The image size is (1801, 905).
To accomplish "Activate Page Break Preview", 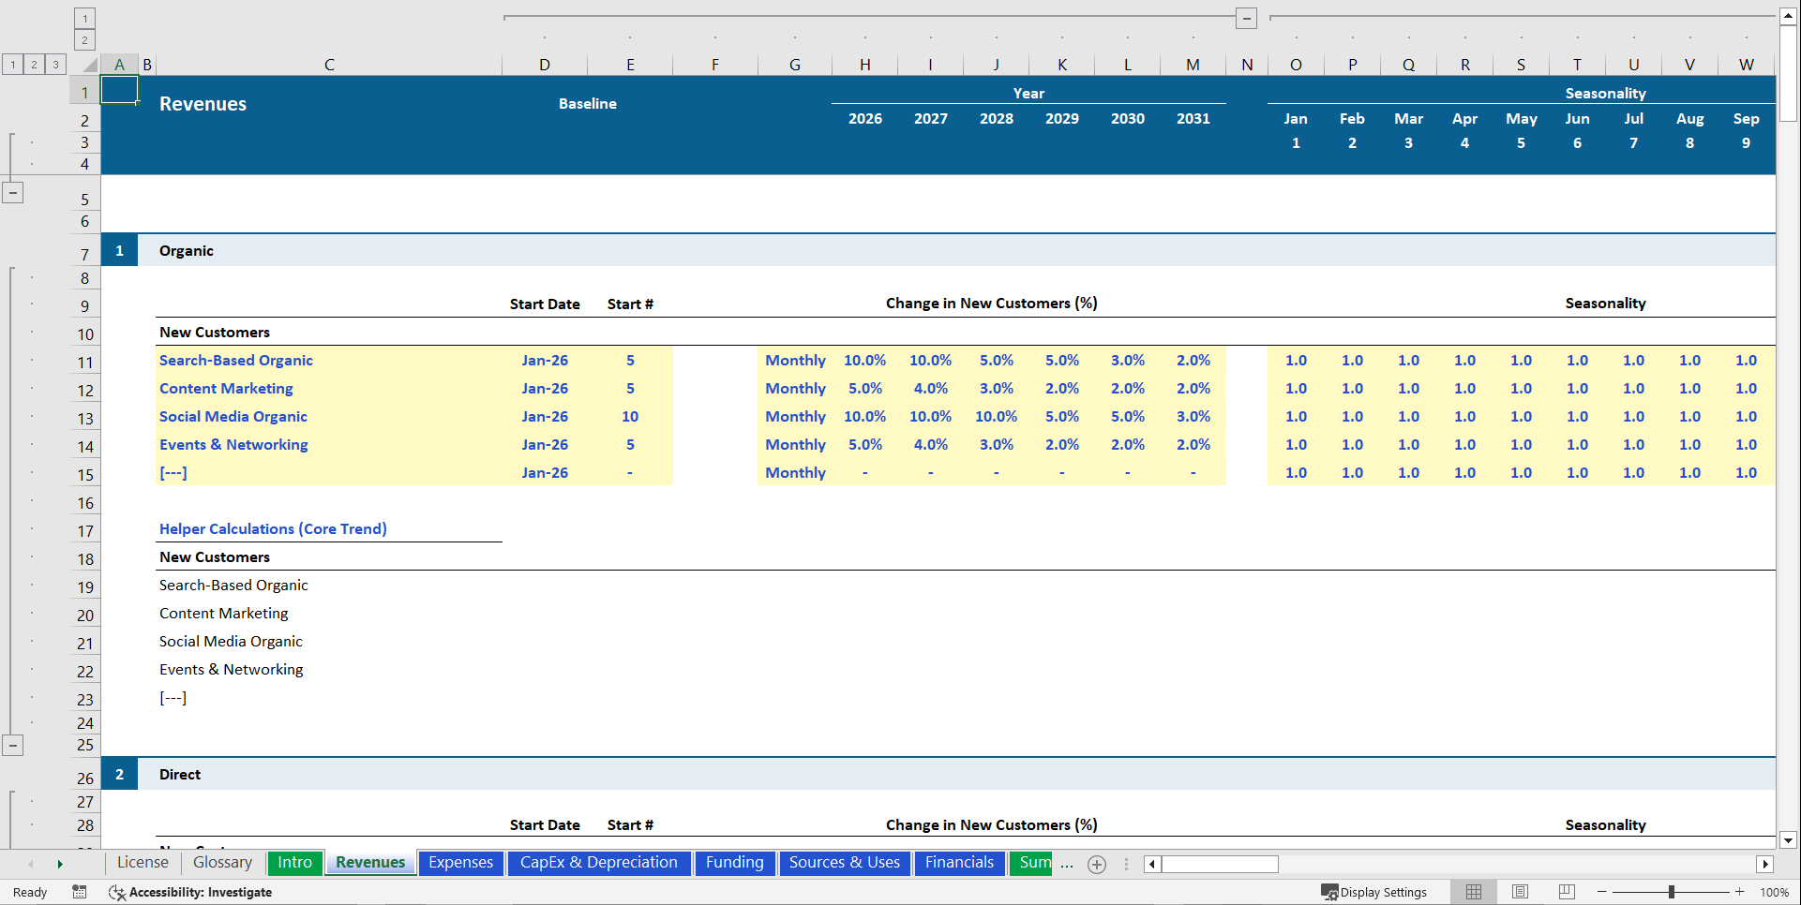I will point(1566,892).
